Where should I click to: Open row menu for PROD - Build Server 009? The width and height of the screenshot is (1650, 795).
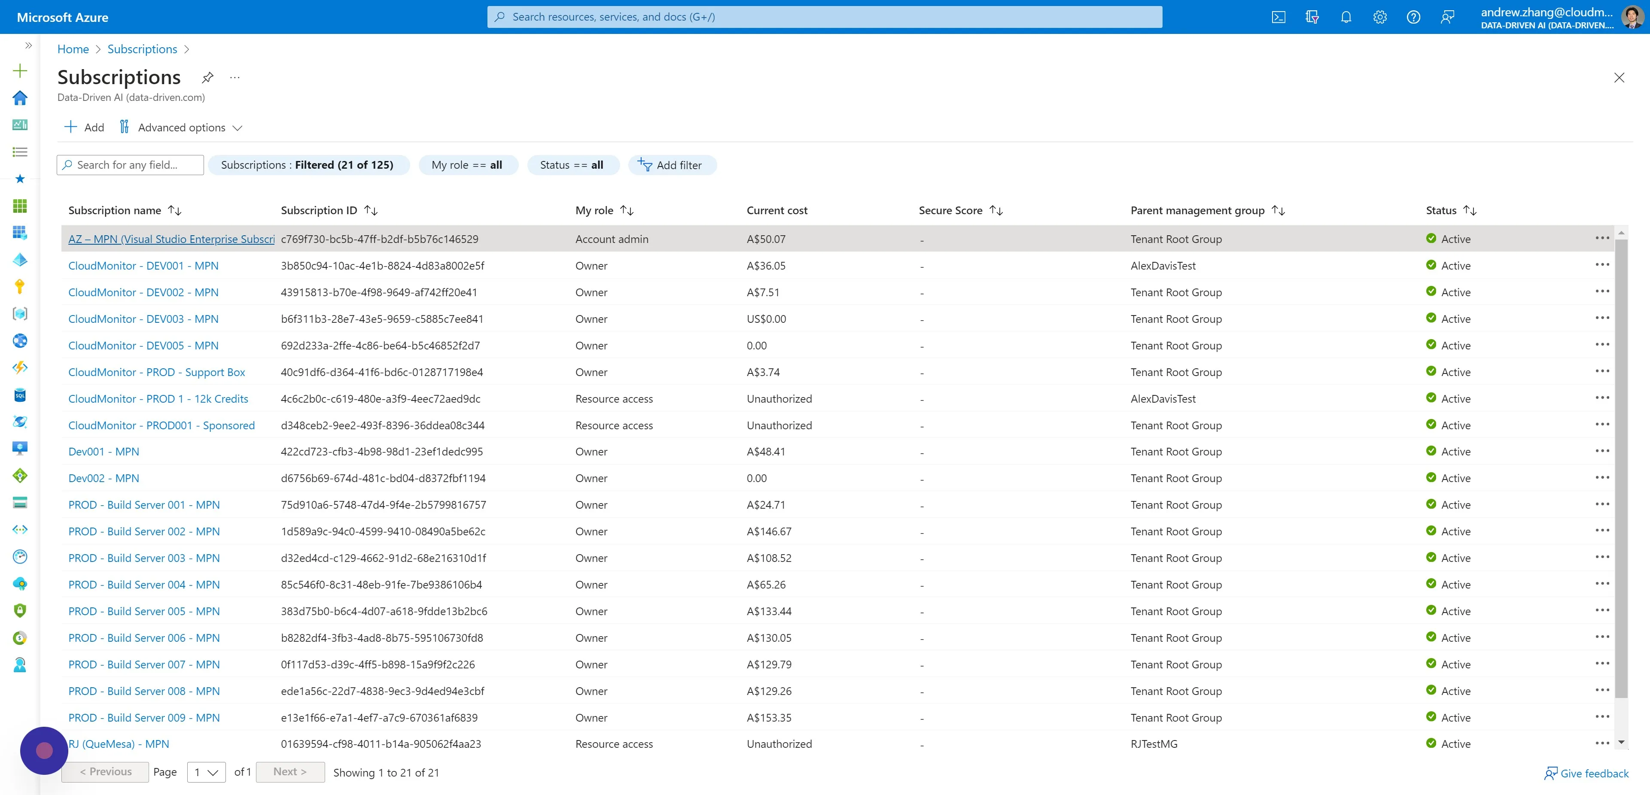click(1602, 717)
